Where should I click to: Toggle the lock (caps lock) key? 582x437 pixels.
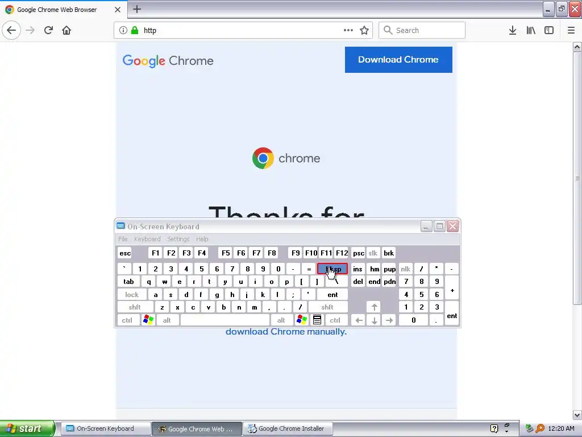(132, 294)
